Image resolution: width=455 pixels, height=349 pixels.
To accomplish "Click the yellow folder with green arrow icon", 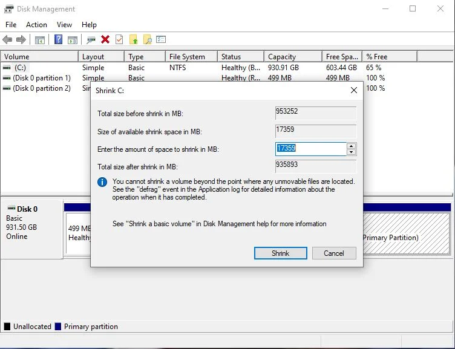I will tap(134, 39).
